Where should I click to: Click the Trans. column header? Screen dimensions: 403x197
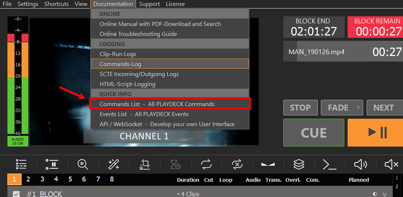click(x=274, y=180)
